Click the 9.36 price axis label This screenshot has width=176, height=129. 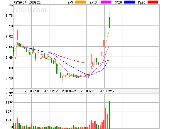pyautogui.click(x=9, y=5)
